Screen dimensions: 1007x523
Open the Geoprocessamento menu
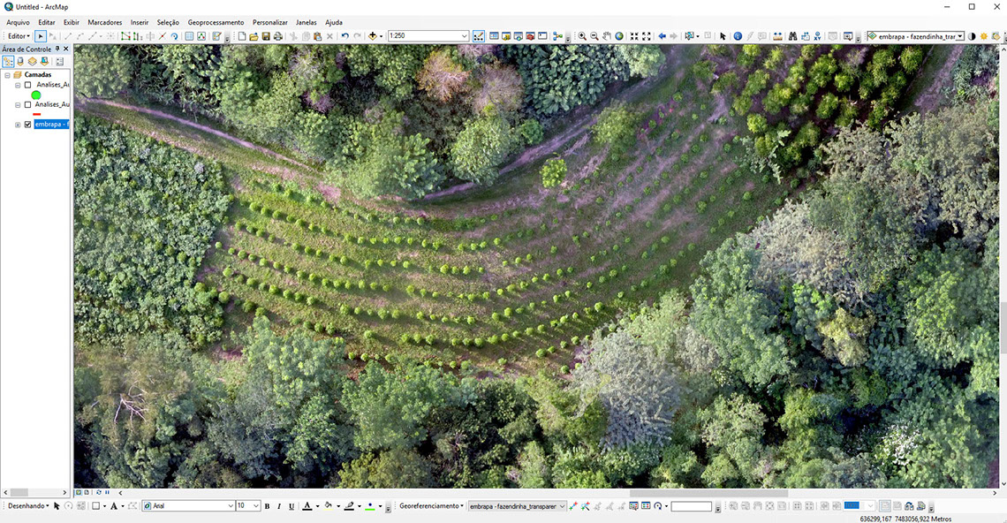click(x=216, y=22)
